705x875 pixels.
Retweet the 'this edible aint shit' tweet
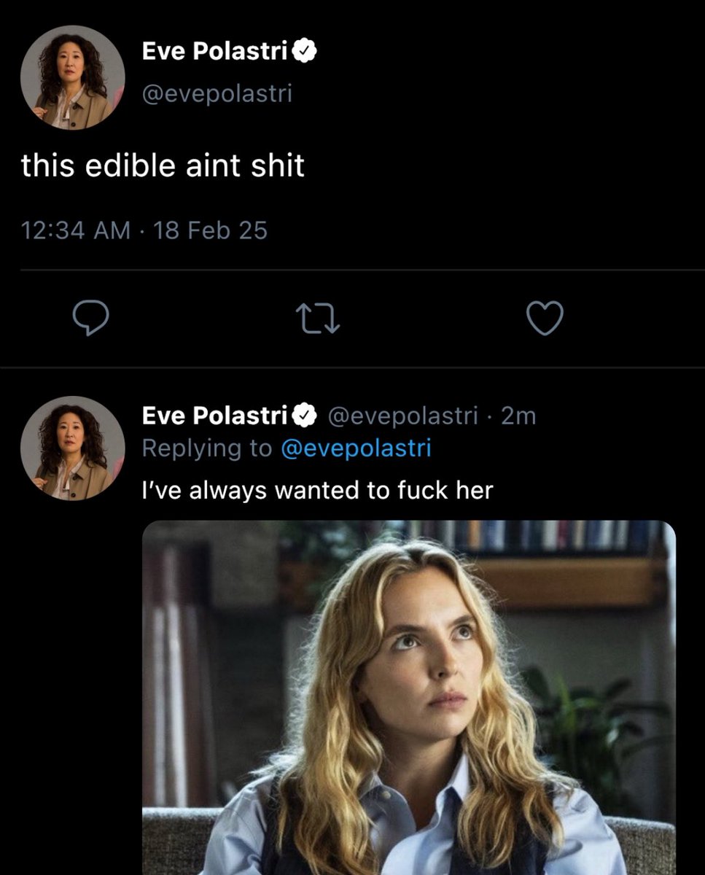pyautogui.click(x=317, y=319)
